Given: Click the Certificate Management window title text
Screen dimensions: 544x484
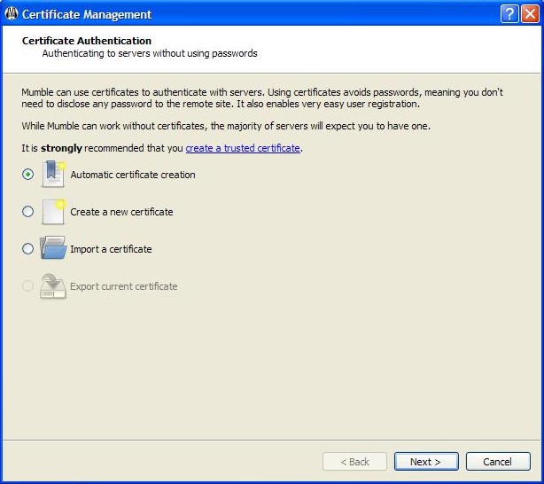Looking at the screenshot, I should click(87, 14).
